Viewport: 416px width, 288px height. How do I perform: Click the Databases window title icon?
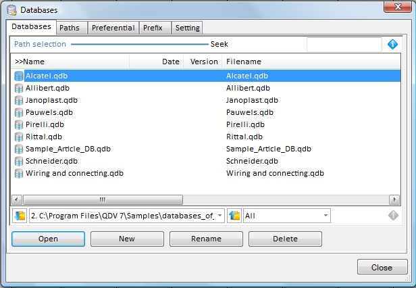coord(11,10)
